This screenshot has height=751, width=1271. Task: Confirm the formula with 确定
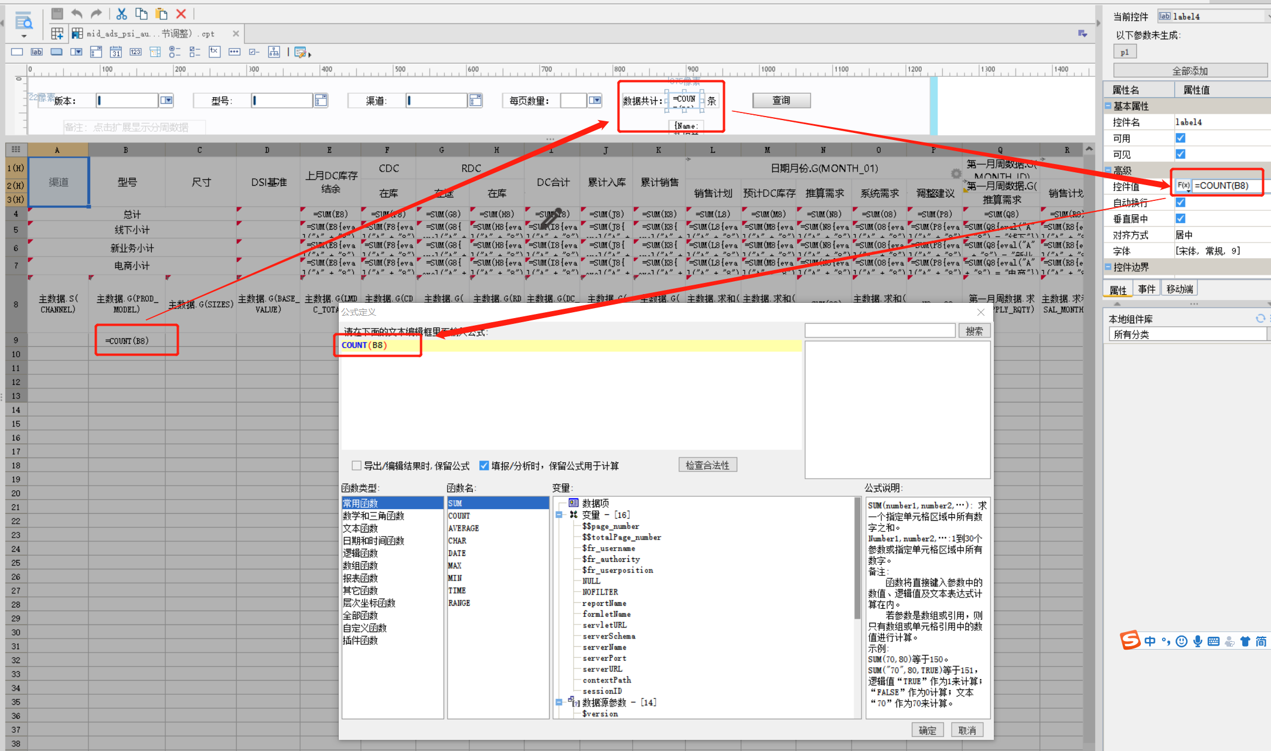(x=927, y=730)
